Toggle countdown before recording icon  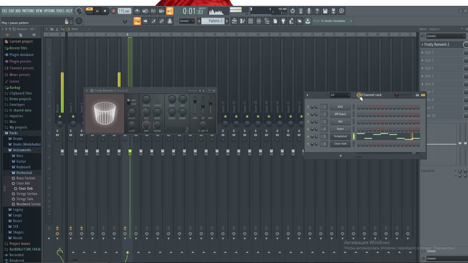pos(154,11)
